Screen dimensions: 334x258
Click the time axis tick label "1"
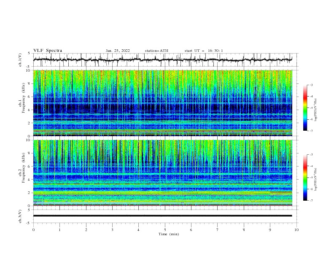pyautogui.click(x=59, y=230)
